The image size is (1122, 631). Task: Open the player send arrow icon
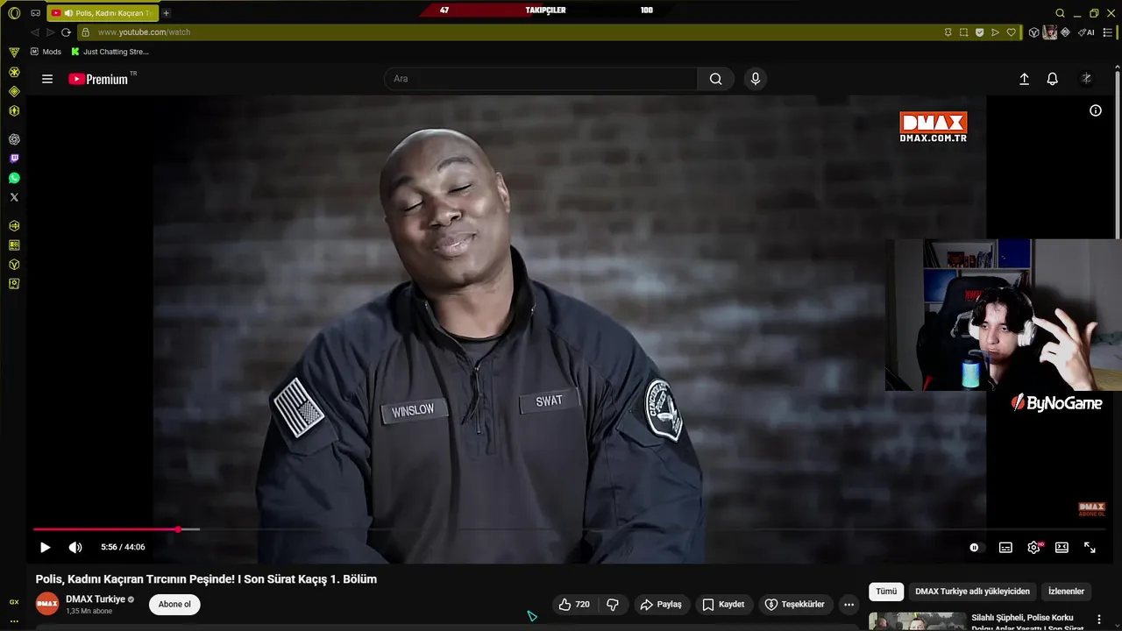coord(995,32)
